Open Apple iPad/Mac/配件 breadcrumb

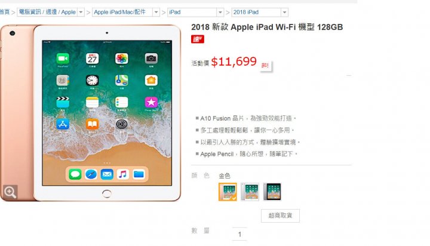click(x=119, y=12)
